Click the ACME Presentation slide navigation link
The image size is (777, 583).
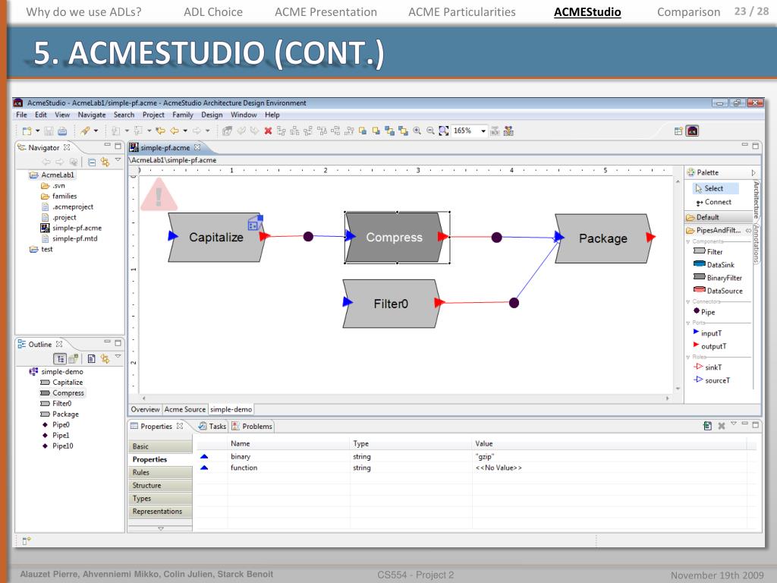326,12
